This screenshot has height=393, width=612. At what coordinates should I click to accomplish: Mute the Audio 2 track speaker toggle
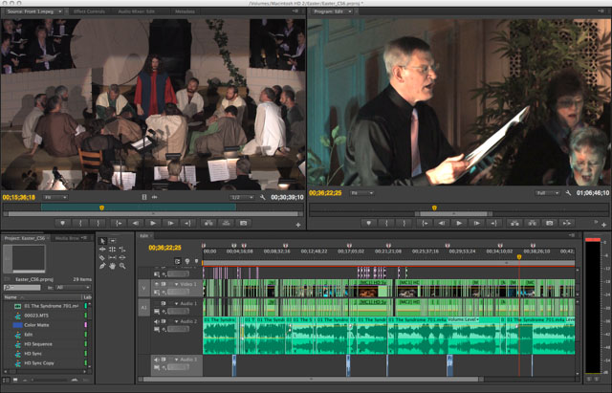[x=157, y=321]
